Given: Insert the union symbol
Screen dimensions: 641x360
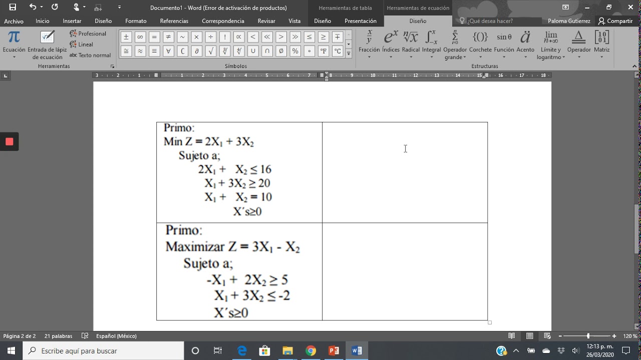Looking at the screenshot, I should pyautogui.click(x=253, y=51).
